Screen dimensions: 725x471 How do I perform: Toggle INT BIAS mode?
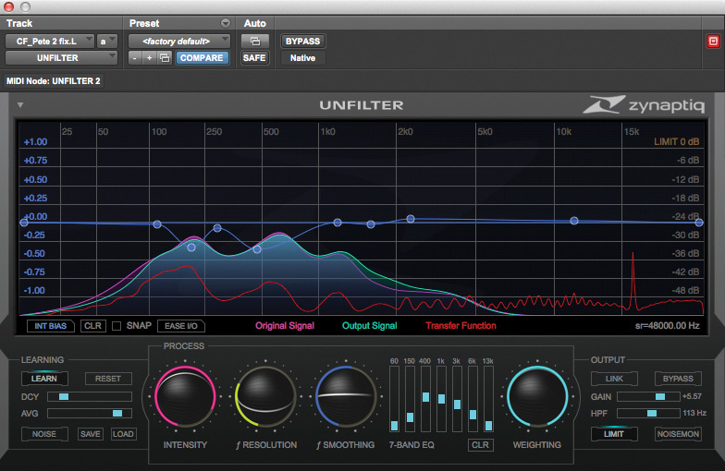click(x=51, y=326)
